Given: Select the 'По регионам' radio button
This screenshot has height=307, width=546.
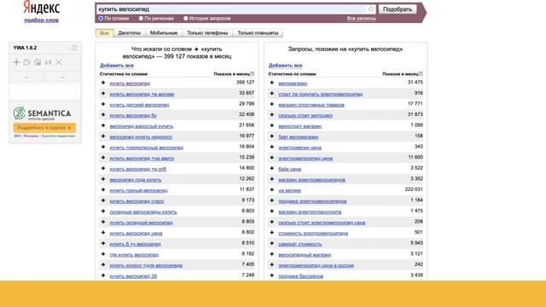Looking at the screenshot, I should [141, 19].
